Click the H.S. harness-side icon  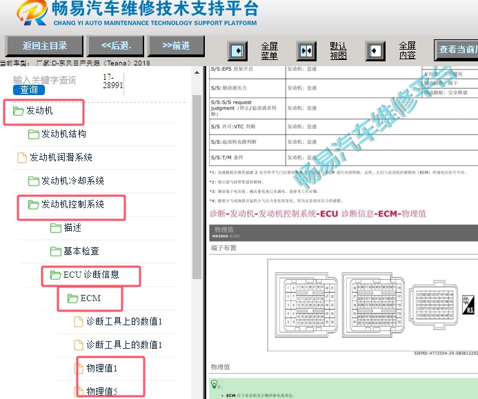tap(468, 305)
